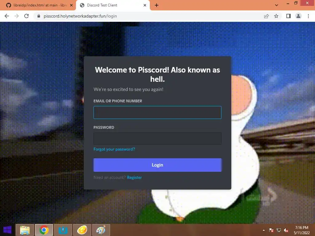
Task: Restore down the Chrome window
Action: [x=296, y=3]
